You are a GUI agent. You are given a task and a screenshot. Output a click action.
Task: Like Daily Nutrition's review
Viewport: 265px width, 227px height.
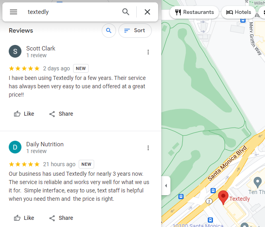coord(24,218)
